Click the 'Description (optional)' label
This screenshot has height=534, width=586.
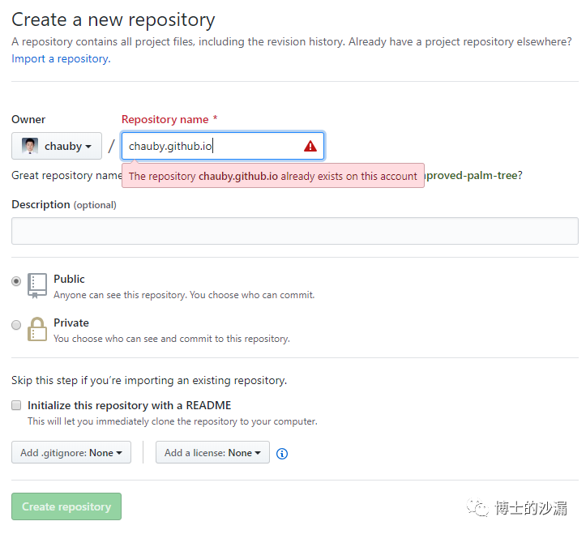[64, 205]
